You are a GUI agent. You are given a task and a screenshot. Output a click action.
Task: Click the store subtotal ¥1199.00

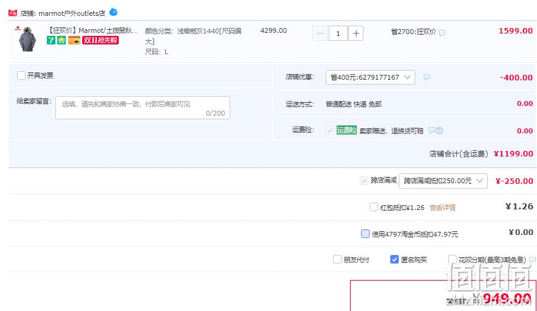(x=513, y=154)
